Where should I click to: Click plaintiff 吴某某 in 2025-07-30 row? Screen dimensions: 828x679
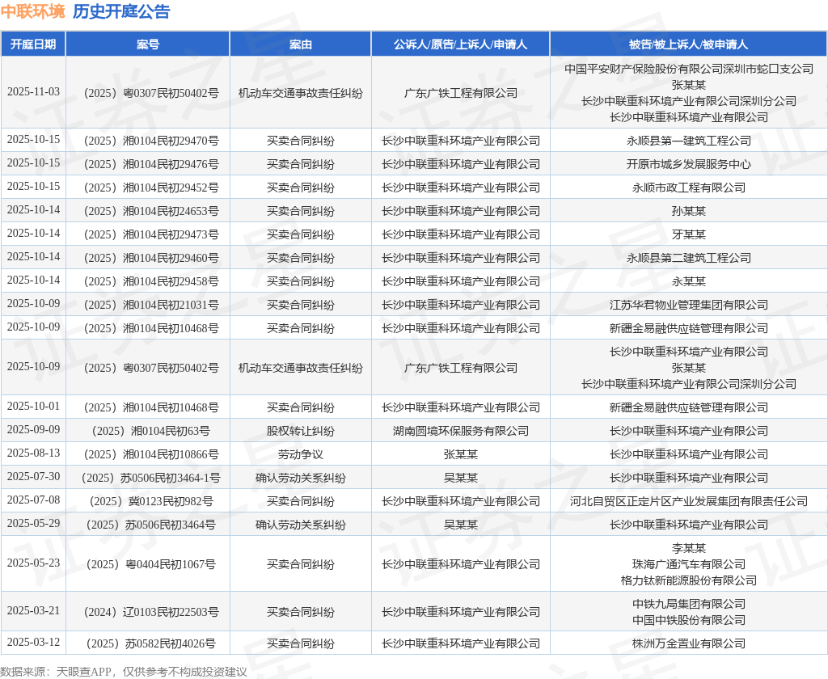coord(460,478)
